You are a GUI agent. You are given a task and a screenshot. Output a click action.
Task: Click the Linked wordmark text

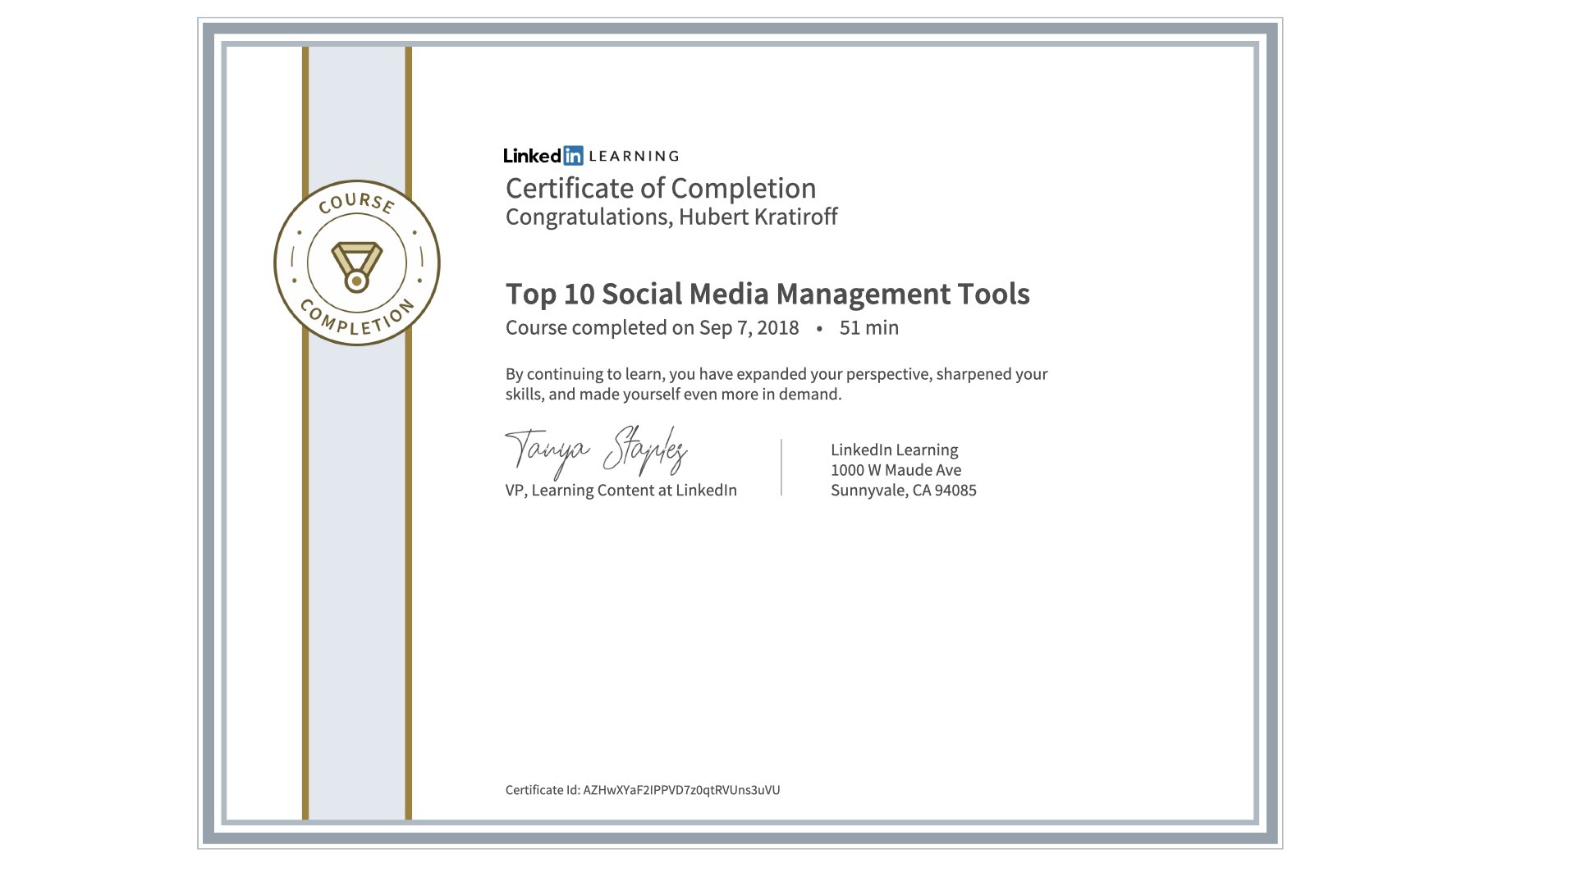[532, 156]
